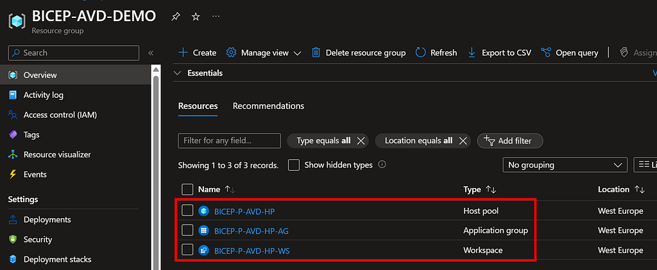Sort by Location column arrows

(x=640, y=189)
